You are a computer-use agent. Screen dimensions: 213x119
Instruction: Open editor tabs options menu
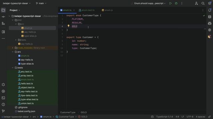[203, 10]
